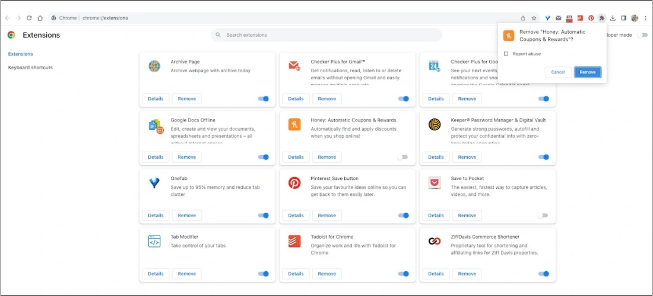Image resolution: width=653 pixels, height=296 pixels.
Task: Check the Report abuse checkbox
Action: 506,54
